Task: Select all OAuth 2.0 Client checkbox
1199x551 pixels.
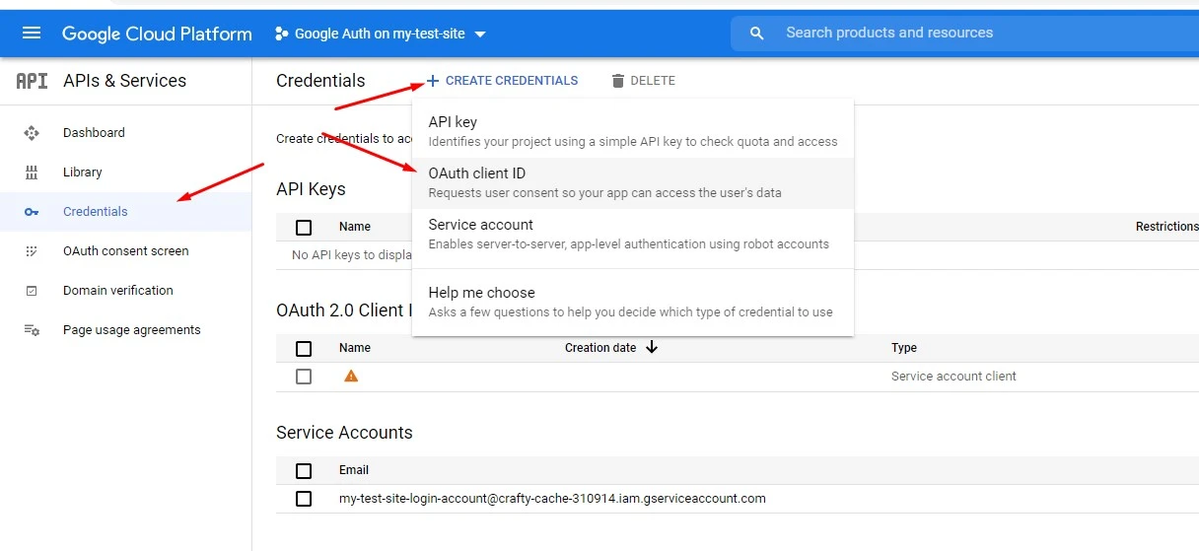Action: pyautogui.click(x=304, y=349)
